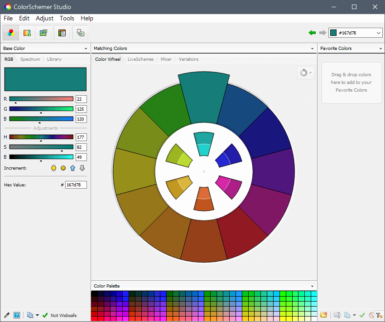Select the purple wheel segment
Viewport: 385px width, 322px height.
point(273,171)
